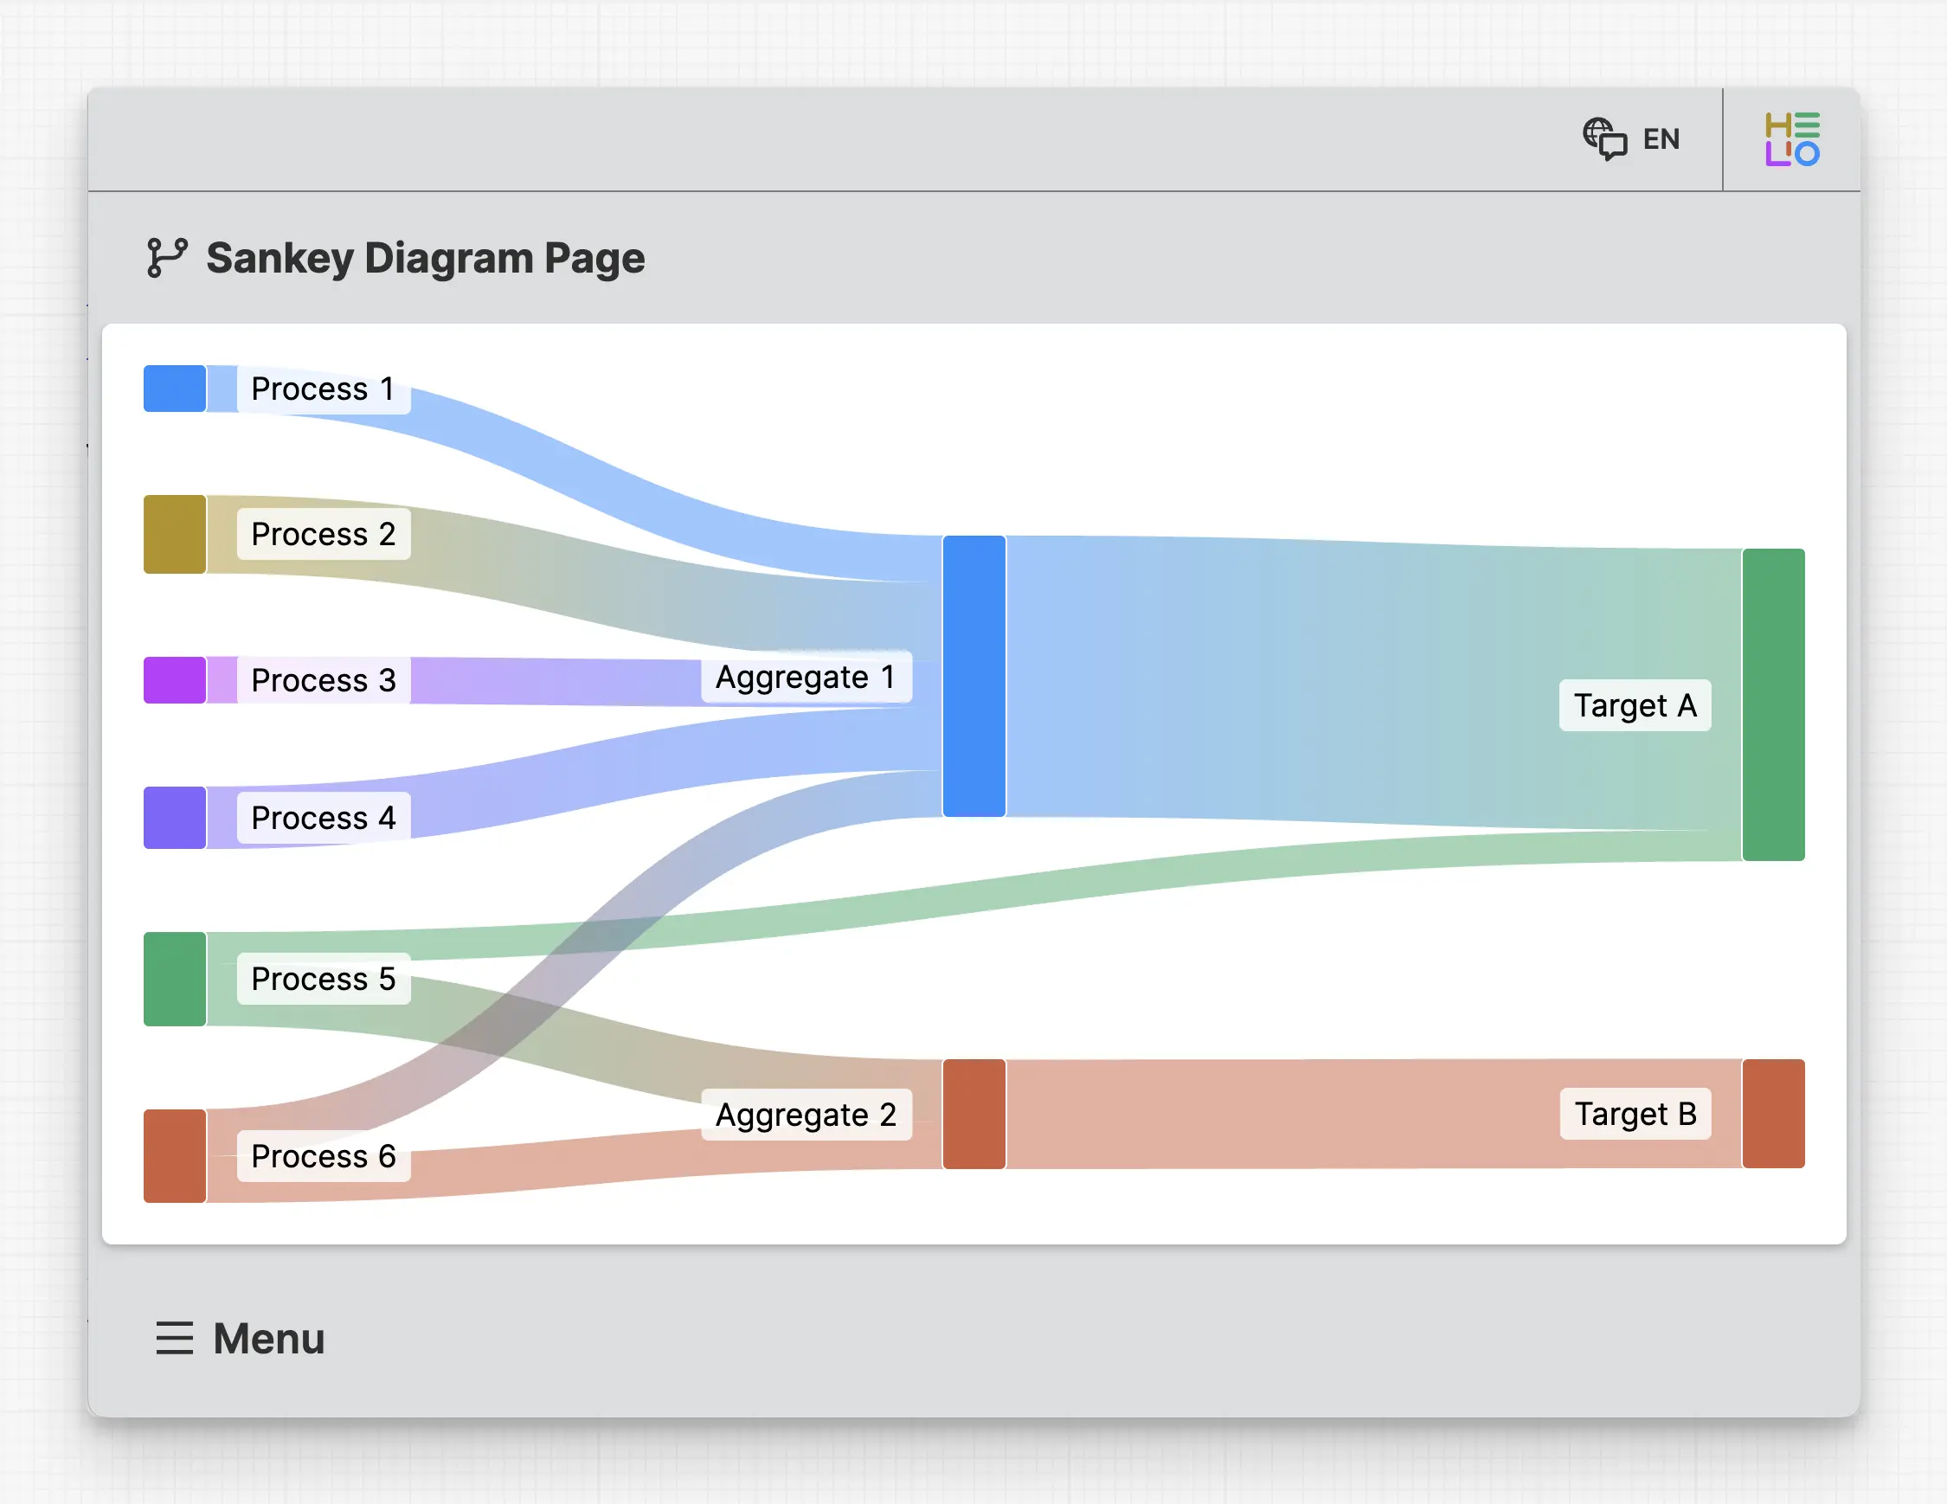The height and width of the screenshot is (1504, 1947).
Task: Select the rust Process 6 node
Action: pos(175,1155)
